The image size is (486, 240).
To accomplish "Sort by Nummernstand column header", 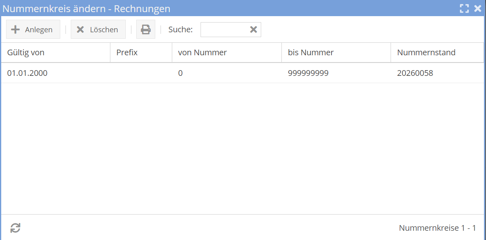I will pyautogui.click(x=437, y=52).
